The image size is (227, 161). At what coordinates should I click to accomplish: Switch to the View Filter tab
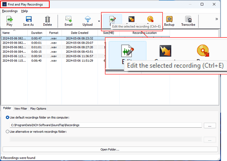(x=21, y=109)
